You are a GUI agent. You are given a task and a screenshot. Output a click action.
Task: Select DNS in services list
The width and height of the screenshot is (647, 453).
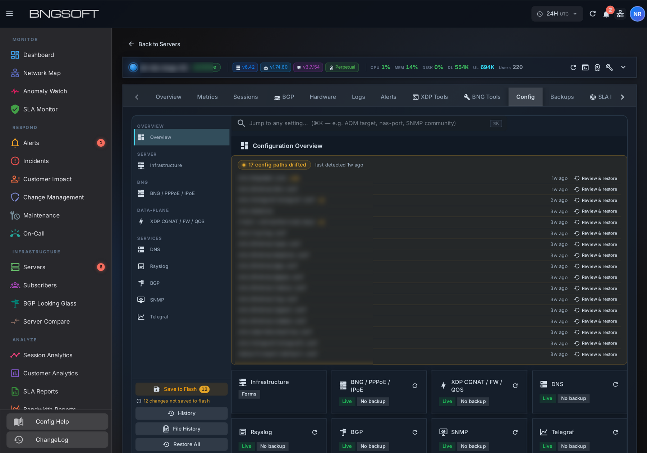pyautogui.click(x=182, y=250)
